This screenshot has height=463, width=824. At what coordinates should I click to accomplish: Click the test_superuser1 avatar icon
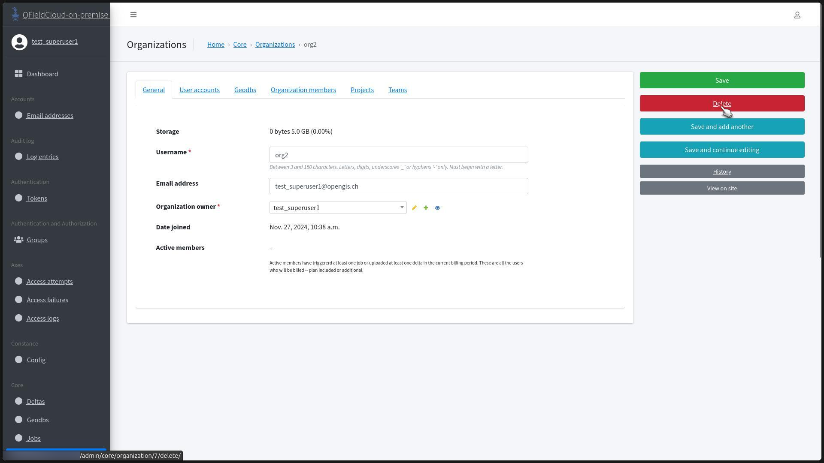click(x=19, y=42)
